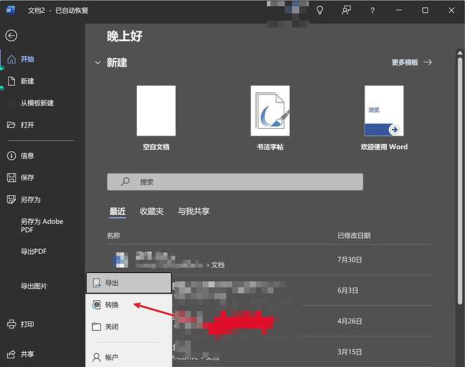
Task: Click the Word logo in title bar
Action: [x=10, y=10]
